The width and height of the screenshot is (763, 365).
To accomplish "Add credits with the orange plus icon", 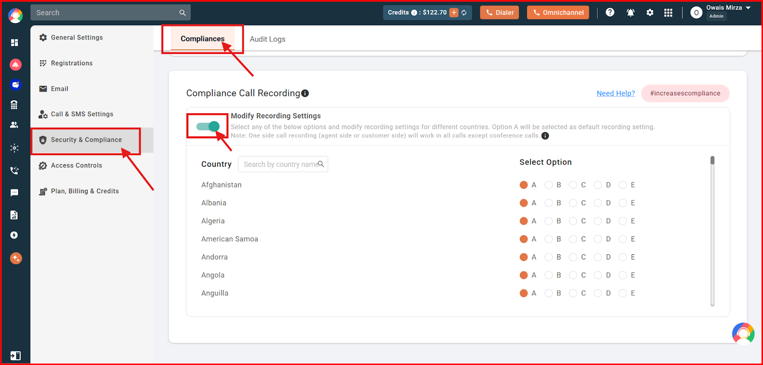I will tap(454, 13).
